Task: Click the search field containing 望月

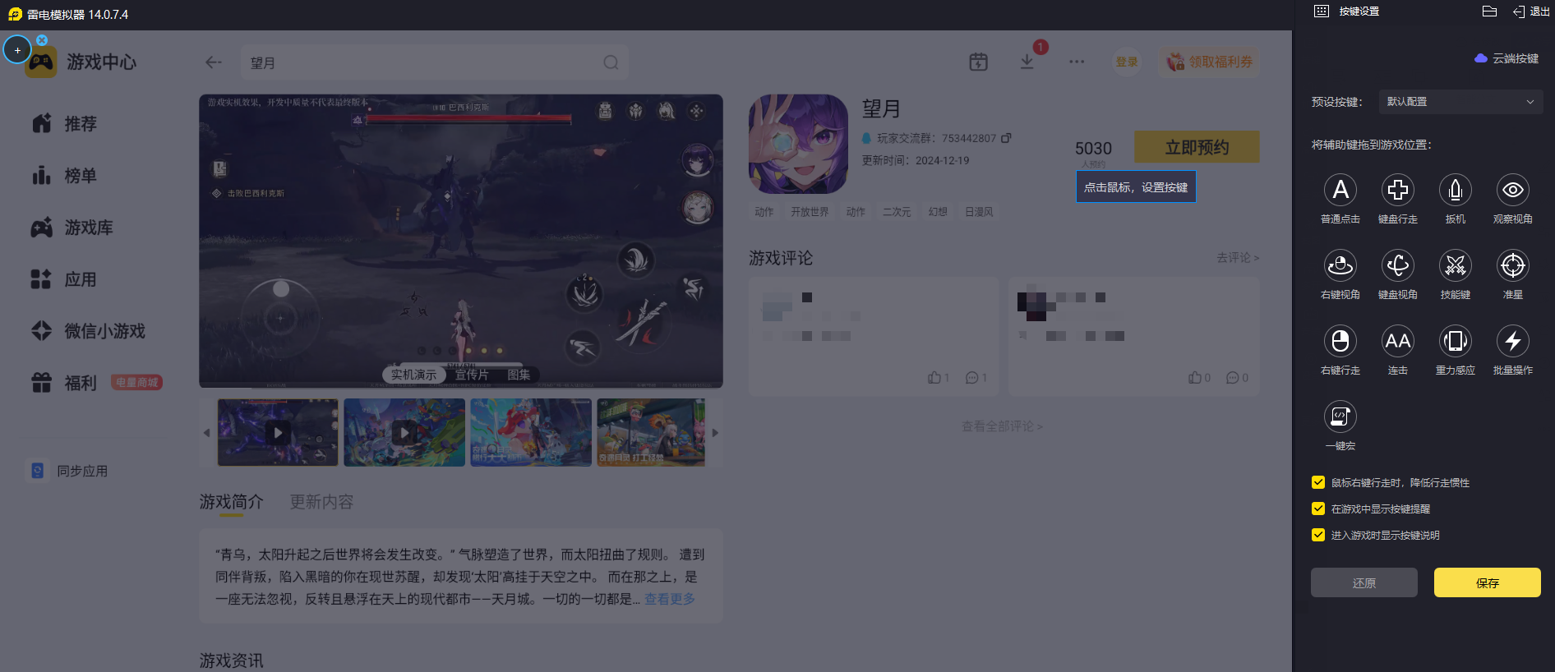Action: 435,62
